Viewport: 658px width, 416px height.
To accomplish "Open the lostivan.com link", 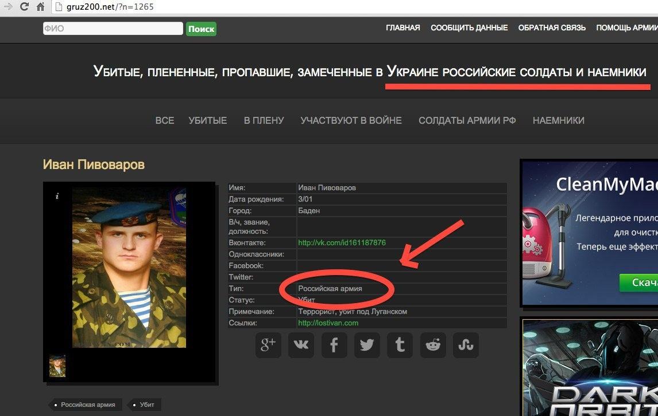I will pos(328,323).
